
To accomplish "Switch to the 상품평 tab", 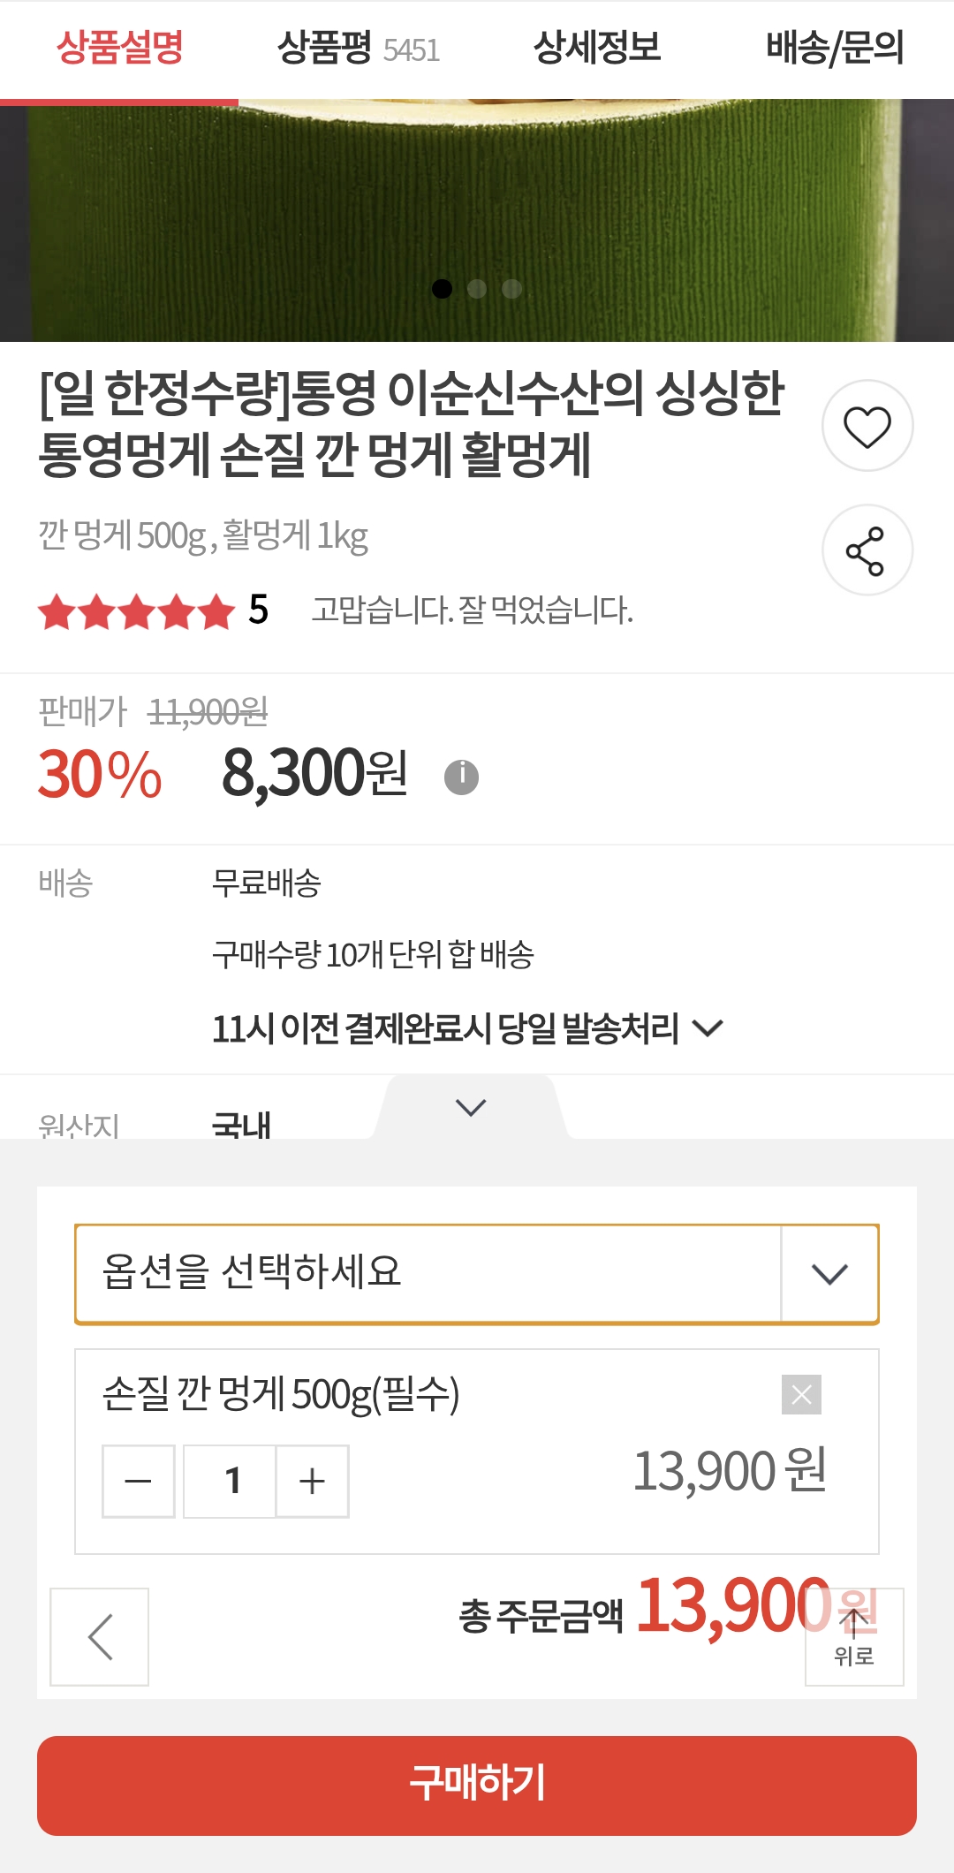I will [x=358, y=49].
